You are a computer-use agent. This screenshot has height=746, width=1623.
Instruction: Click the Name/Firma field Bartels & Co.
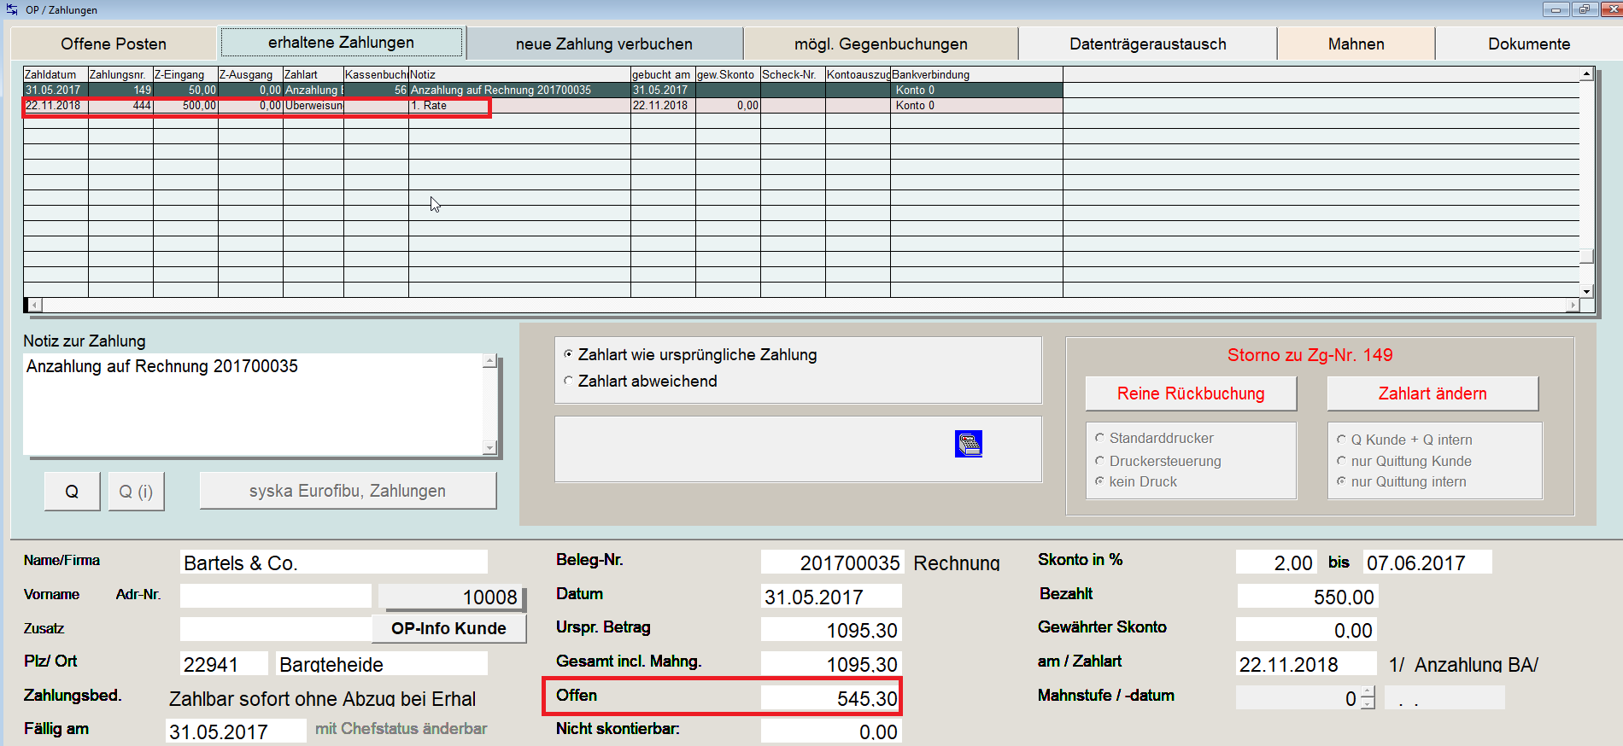334,562
